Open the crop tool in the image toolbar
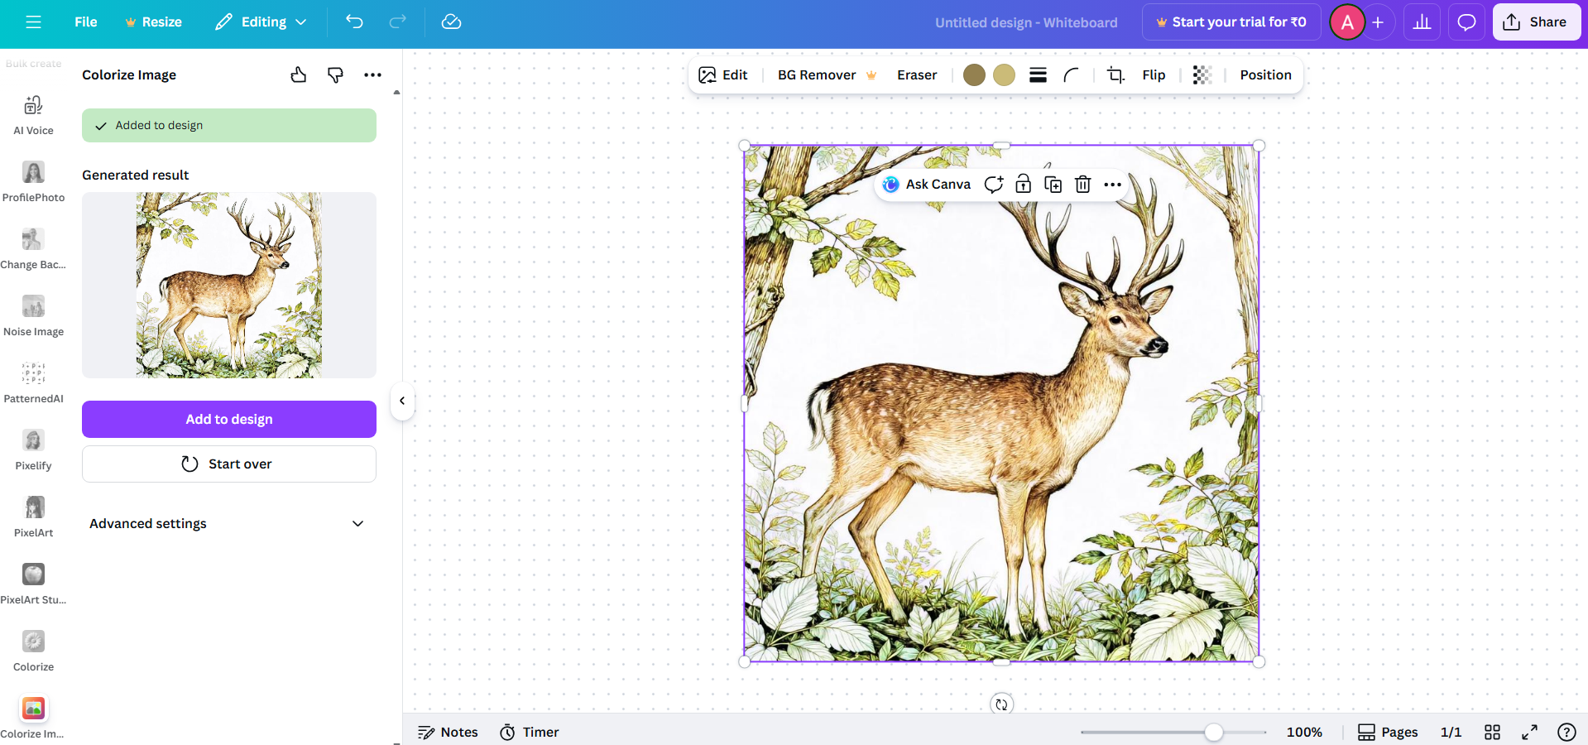The image size is (1588, 745). (1115, 75)
